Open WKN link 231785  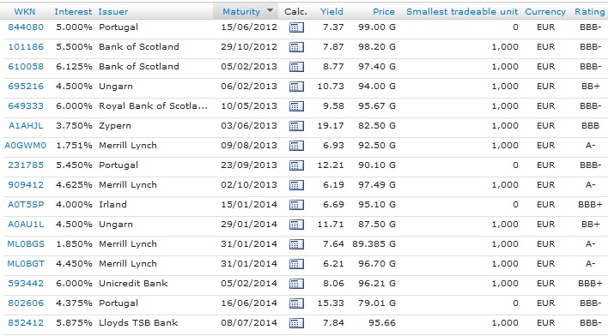tap(26, 165)
